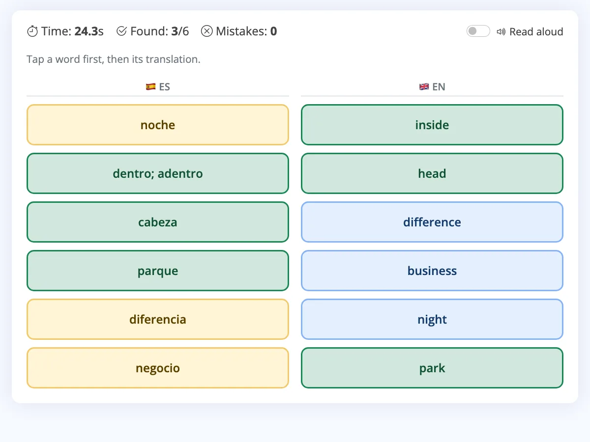Screen dimensions: 590x442
Task: Click the Found 3/6 counter text
Action: pyautogui.click(x=159, y=31)
